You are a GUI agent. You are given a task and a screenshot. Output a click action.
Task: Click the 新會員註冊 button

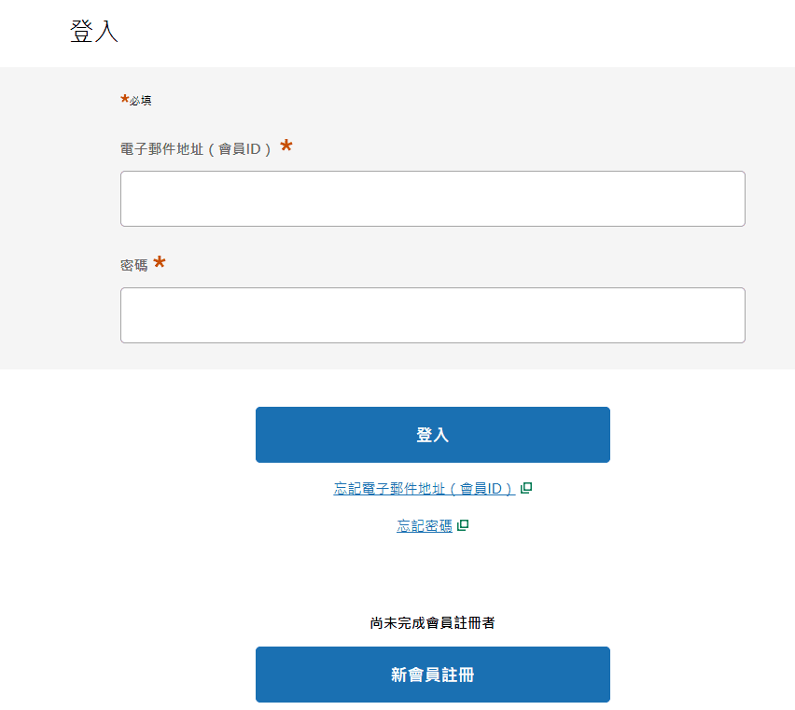[x=432, y=675]
